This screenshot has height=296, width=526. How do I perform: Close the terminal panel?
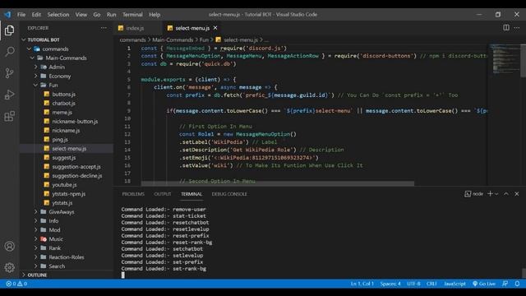tap(517, 194)
